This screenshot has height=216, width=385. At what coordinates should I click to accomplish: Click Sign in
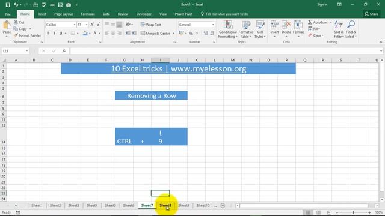[322, 5]
